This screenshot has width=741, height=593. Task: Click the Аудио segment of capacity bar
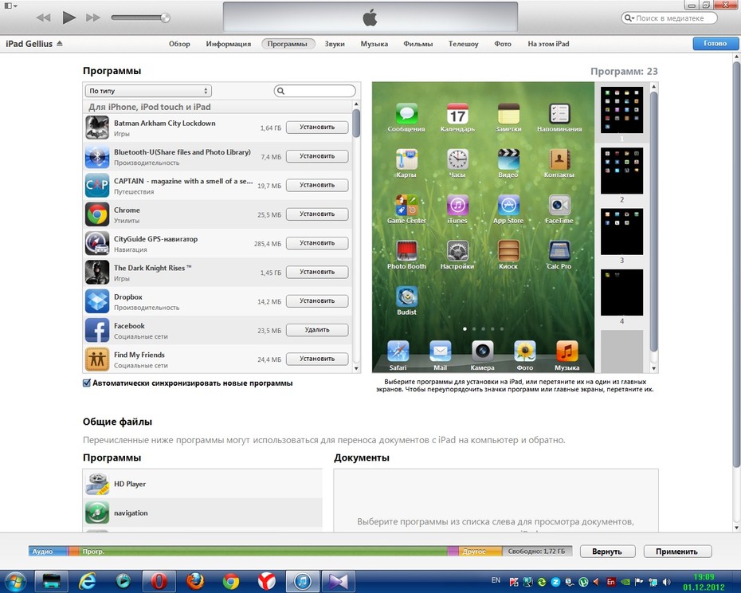coord(47,552)
